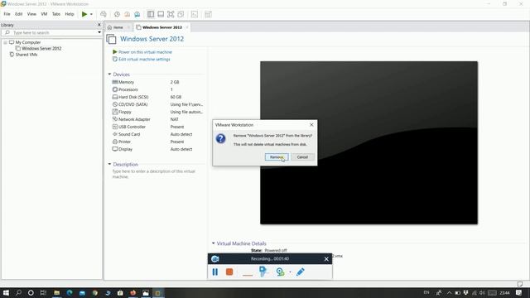Open the Edit menu
This screenshot has height=298, width=530.
click(18, 14)
